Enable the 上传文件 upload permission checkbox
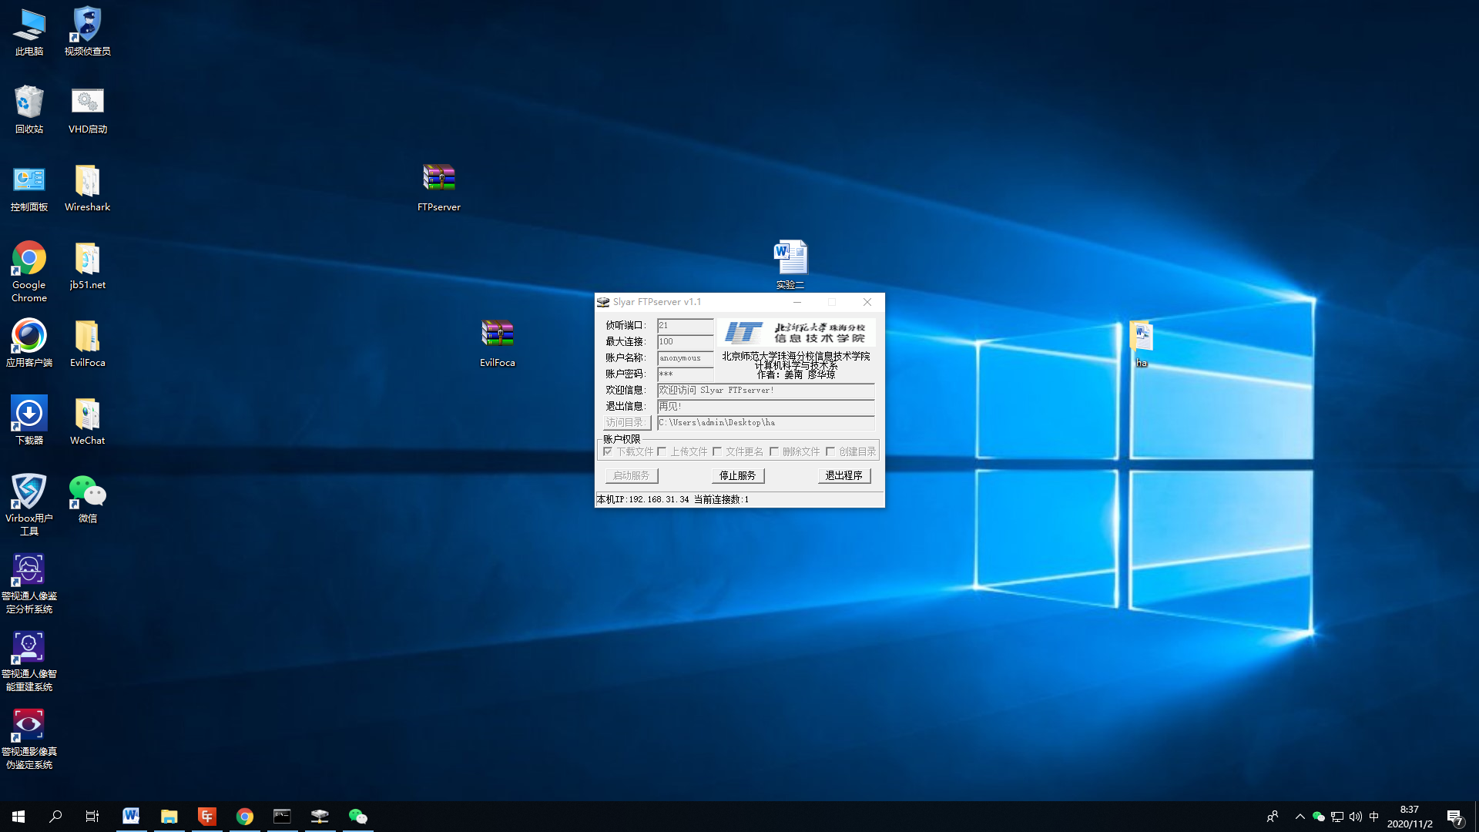The height and width of the screenshot is (832, 1479). pyautogui.click(x=662, y=451)
